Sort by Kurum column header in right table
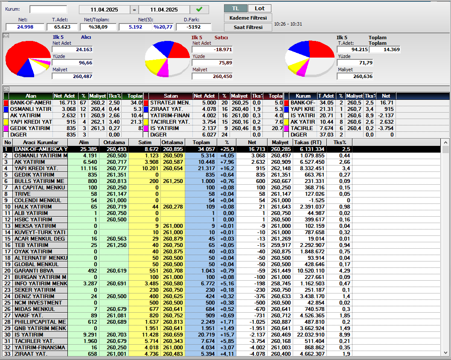Screen dimensions: 451x360 [303, 96]
